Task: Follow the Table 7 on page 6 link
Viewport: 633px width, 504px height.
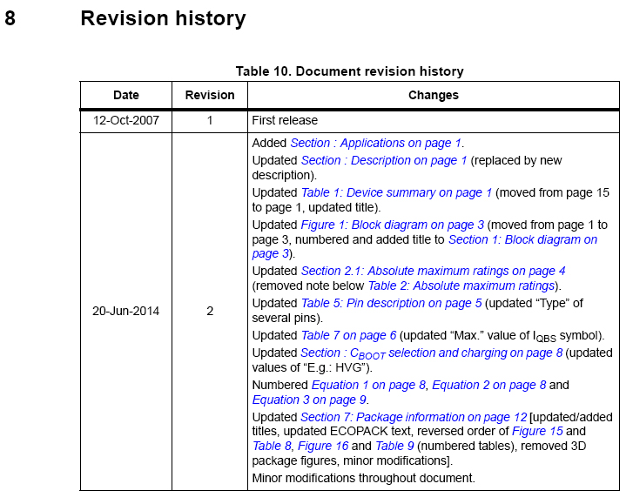Action: pos(348,335)
